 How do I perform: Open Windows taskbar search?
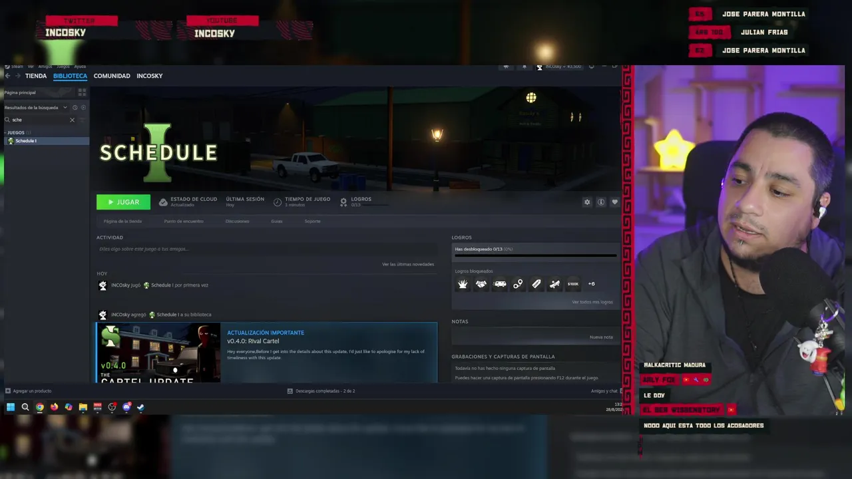tap(25, 407)
